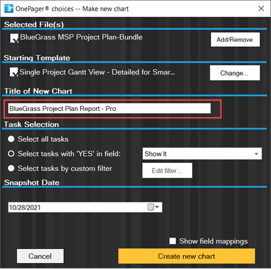Click into the Title of New Chart field
This screenshot has width=271, height=269.
tap(109, 108)
